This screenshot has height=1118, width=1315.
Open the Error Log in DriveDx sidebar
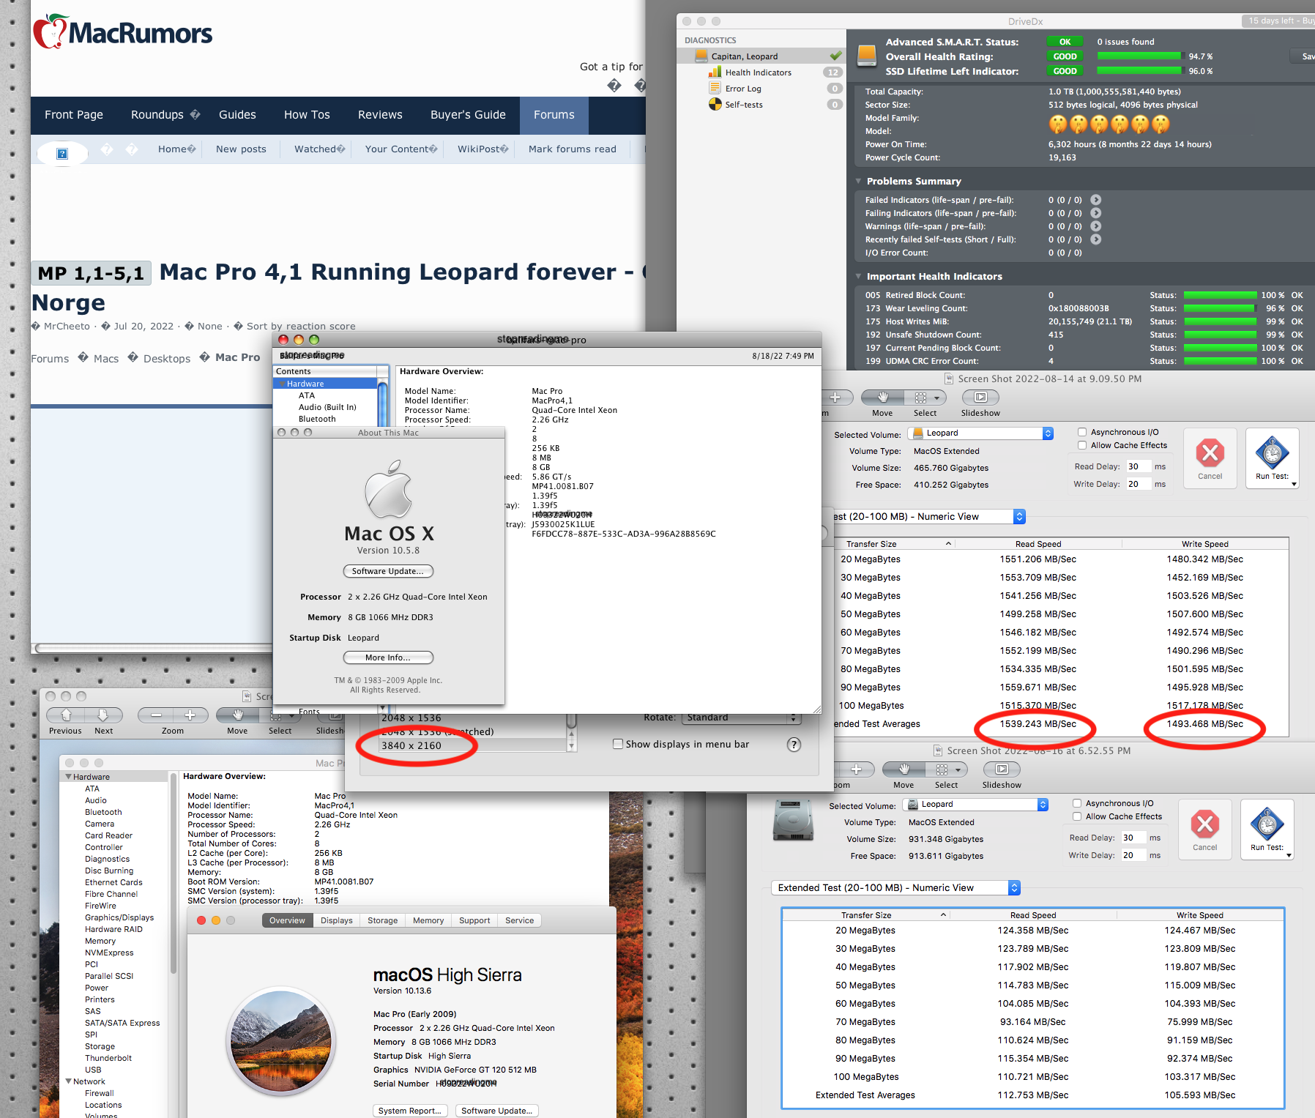743,89
